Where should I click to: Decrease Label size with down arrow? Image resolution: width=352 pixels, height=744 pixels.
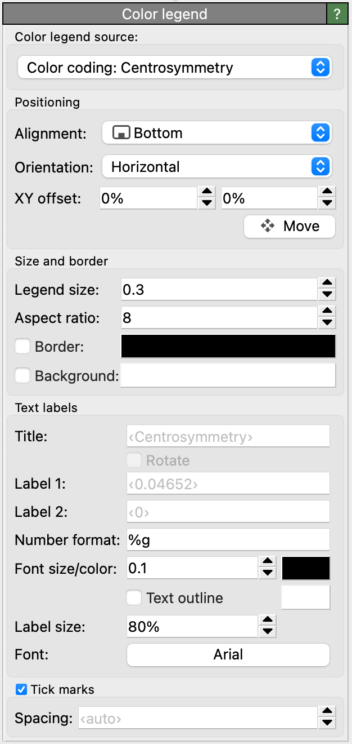pyautogui.click(x=268, y=632)
